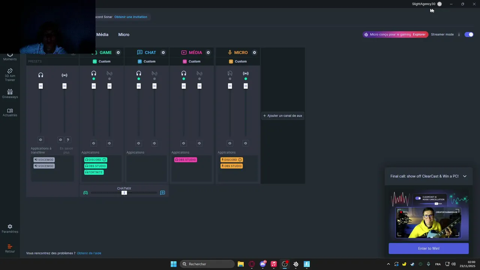
Task: Click the orange DISCORD tag in MICRO
Action: [232, 160]
